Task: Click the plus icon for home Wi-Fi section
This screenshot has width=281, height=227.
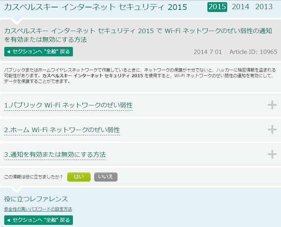Action: (x=272, y=130)
